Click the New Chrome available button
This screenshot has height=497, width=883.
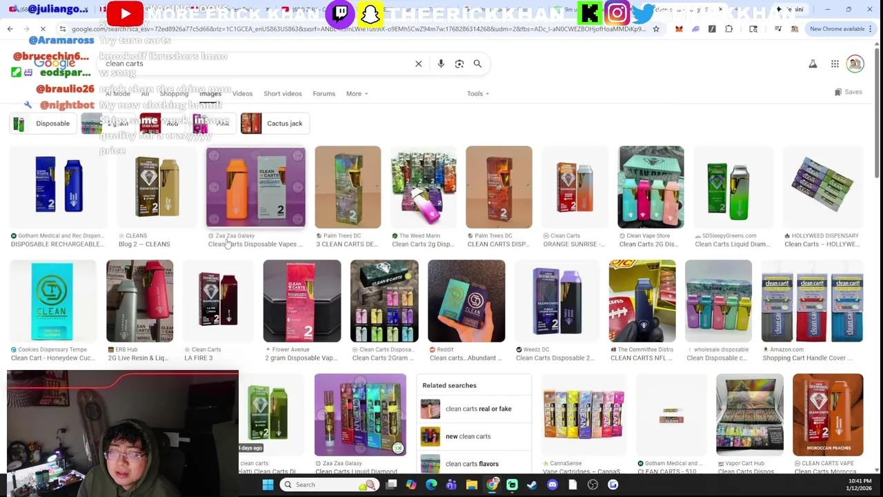[841, 29]
